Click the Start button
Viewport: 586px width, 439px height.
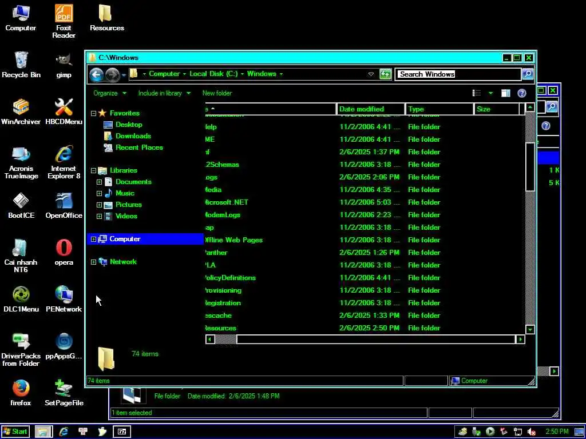pos(15,432)
